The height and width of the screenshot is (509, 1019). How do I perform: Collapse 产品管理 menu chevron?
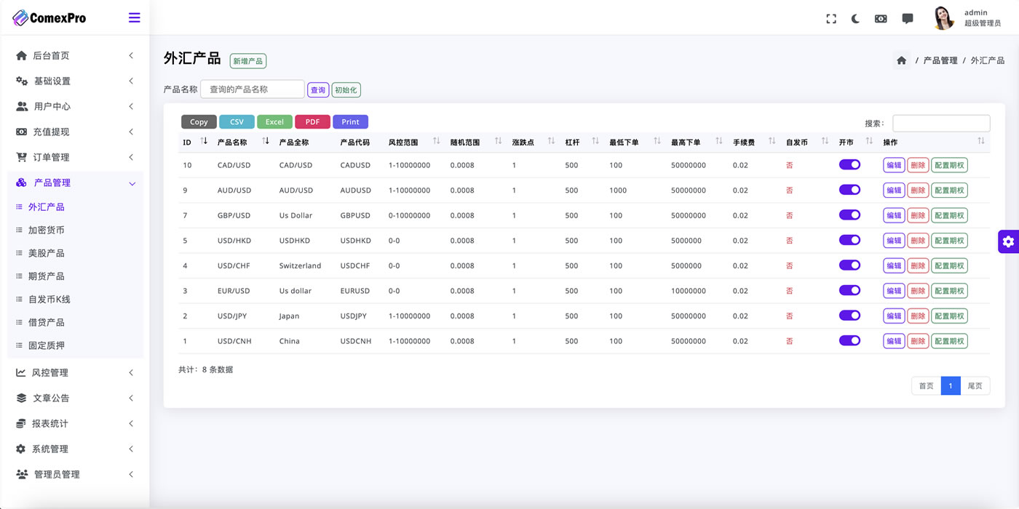pos(132,183)
